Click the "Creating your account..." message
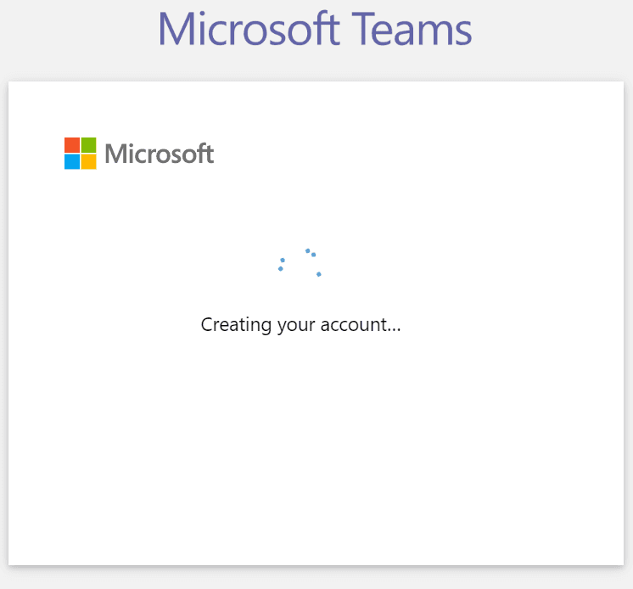633x589 pixels. (x=300, y=325)
